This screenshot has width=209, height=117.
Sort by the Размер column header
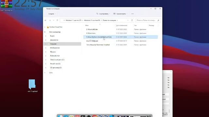(x=152, y=25)
